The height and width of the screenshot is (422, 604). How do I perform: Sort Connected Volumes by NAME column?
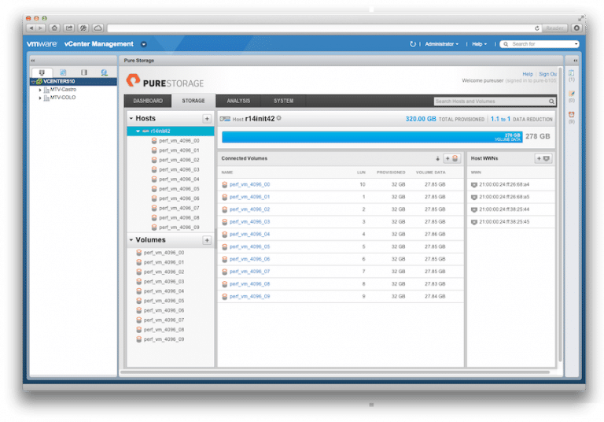pos(227,172)
